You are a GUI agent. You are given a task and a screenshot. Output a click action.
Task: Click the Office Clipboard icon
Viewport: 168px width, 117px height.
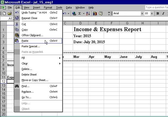coord(17,35)
